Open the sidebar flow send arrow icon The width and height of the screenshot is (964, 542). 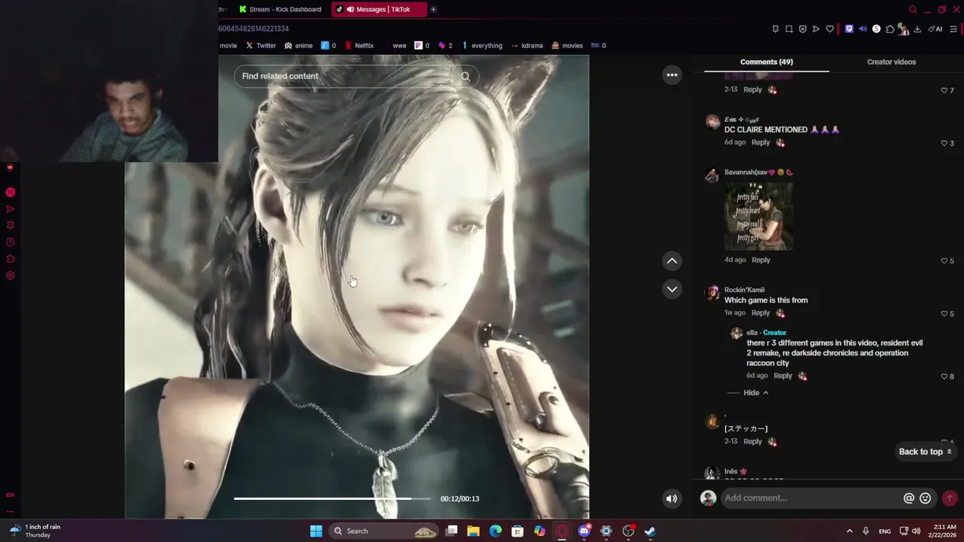(11, 209)
